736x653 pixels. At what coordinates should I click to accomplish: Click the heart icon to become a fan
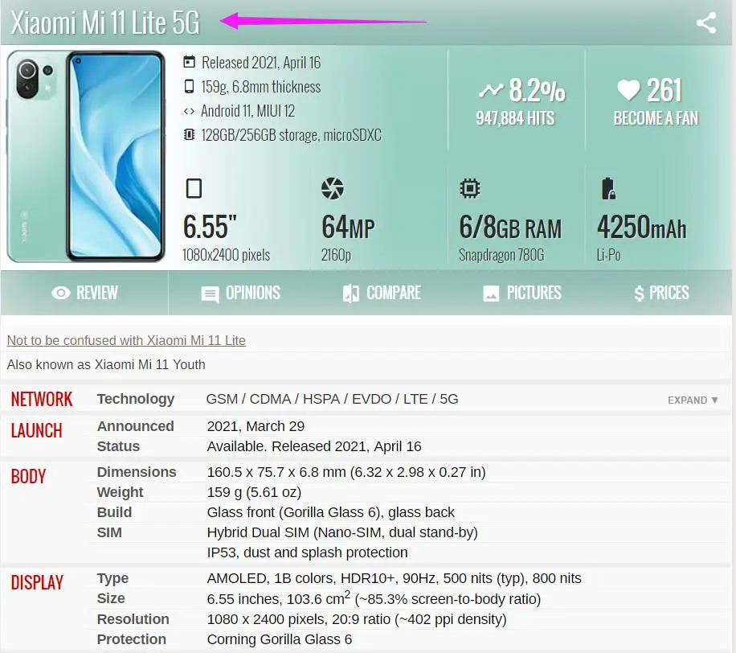tap(628, 90)
